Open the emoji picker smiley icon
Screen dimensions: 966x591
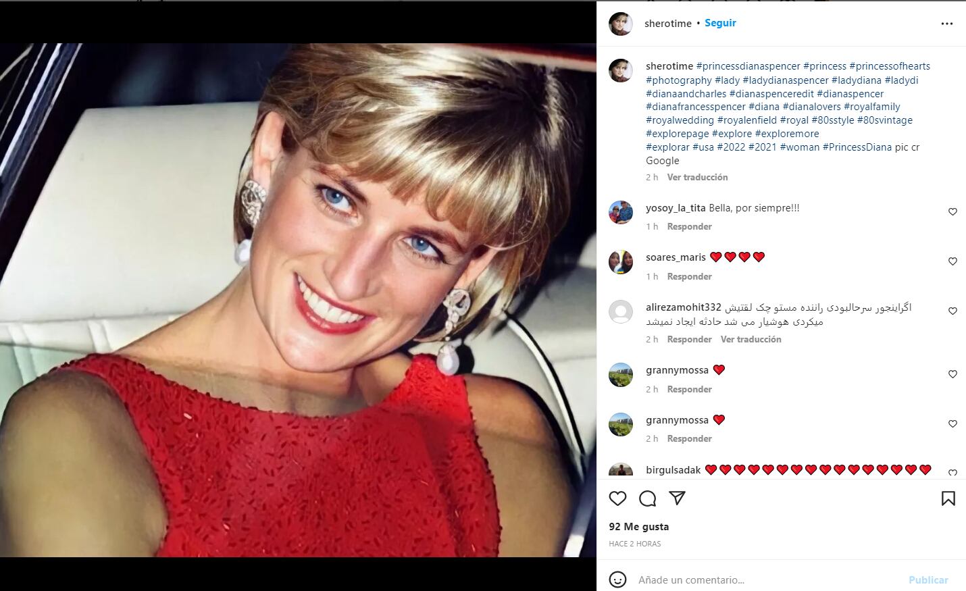(x=617, y=580)
